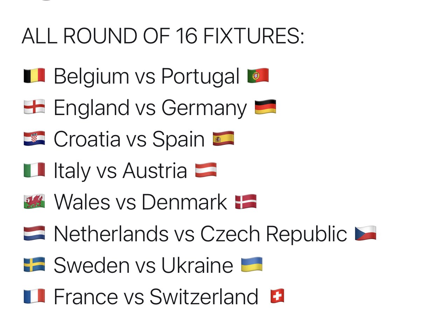Viewport: 443px width, 320px height.
Task: Click the Ukraine flag emoji
Action: click(x=252, y=265)
